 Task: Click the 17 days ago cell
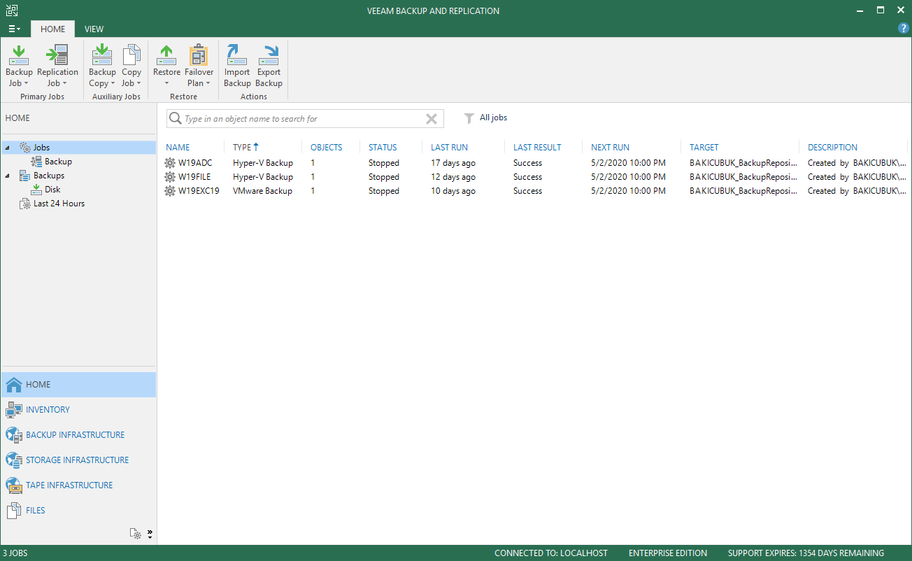(x=453, y=163)
